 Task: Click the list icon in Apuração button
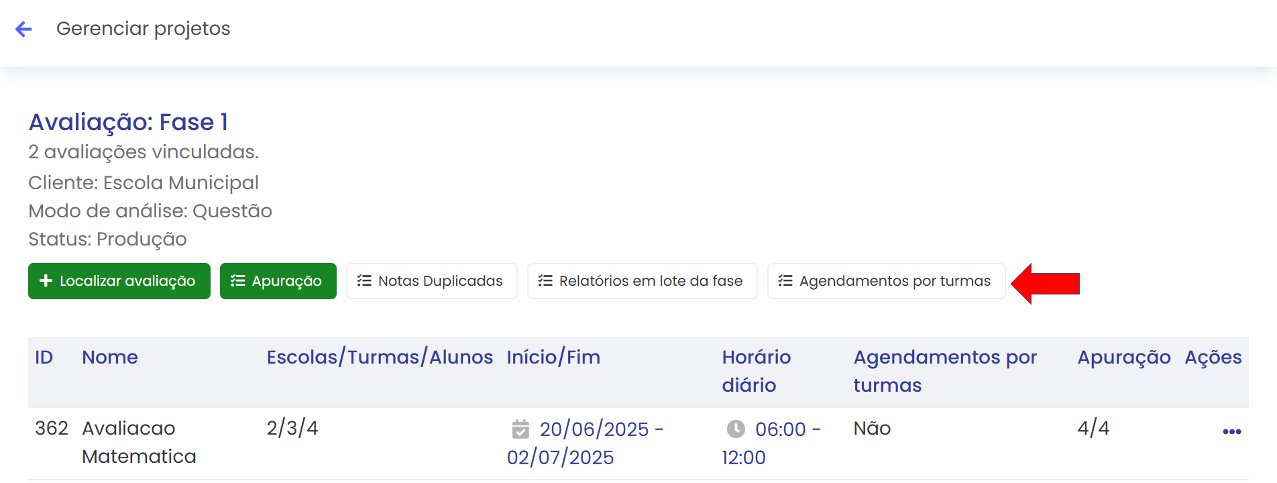pos(237,280)
